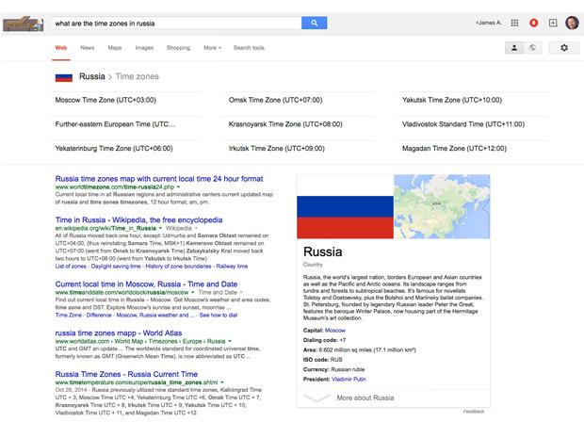
Task: Open Time in Russia Wikipedia result
Action: 138,220
